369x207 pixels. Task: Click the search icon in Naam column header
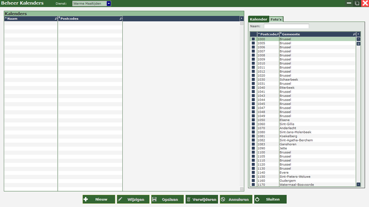(56, 19)
